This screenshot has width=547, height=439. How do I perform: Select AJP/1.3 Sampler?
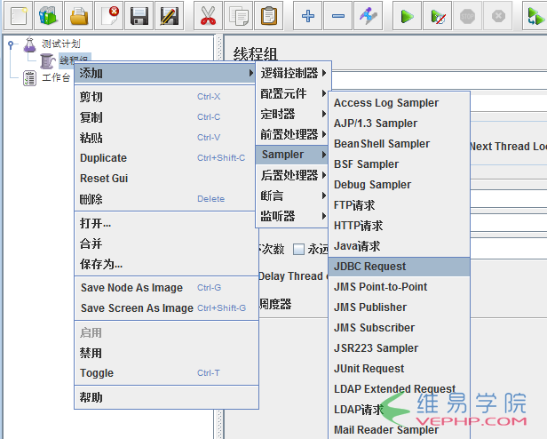[399, 124]
